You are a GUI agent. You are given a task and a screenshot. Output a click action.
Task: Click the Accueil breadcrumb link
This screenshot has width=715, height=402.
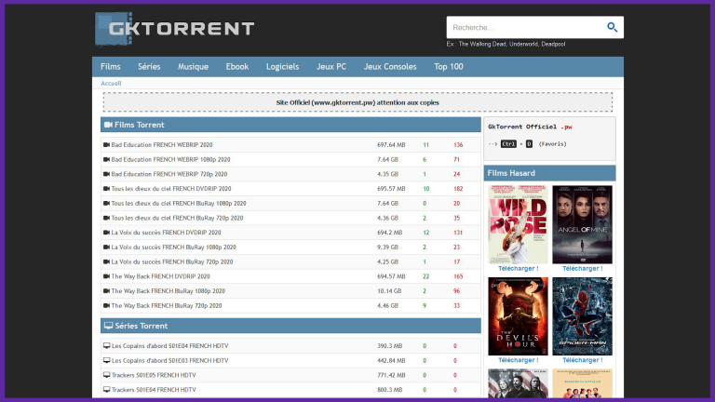coord(111,84)
